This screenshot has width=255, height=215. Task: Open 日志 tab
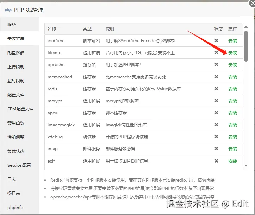(20, 179)
